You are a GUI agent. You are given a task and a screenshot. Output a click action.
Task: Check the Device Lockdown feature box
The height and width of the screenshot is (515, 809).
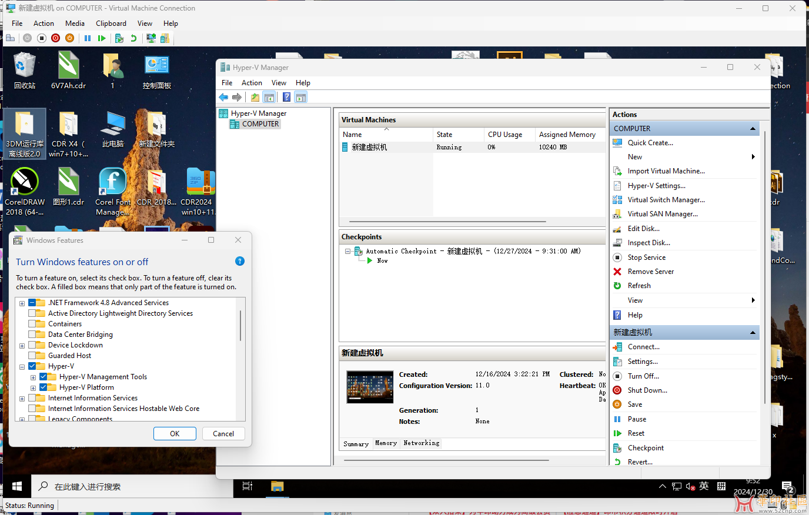click(32, 345)
